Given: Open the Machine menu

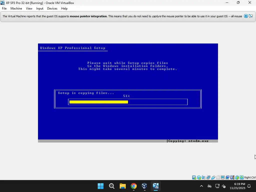Looking at the screenshot, I should (16, 8).
